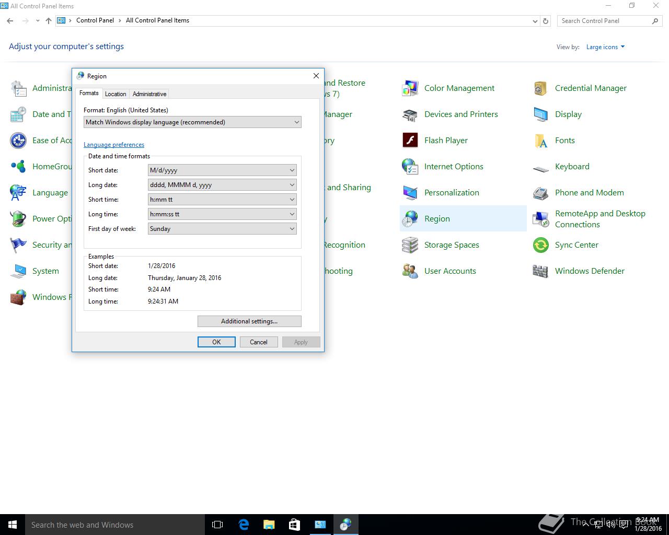Open Ease of Access Center icon
Viewport: 669px width, 535px height.
(x=18, y=141)
